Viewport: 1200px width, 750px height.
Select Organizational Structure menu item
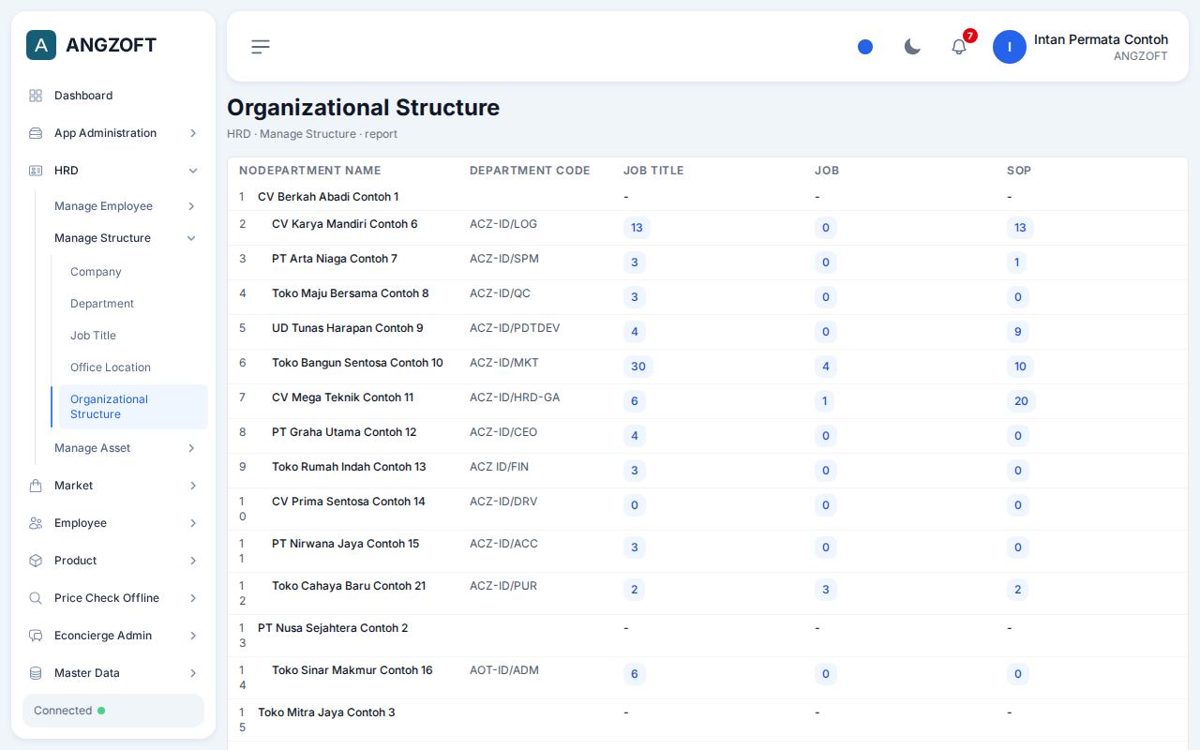(133, 407)
